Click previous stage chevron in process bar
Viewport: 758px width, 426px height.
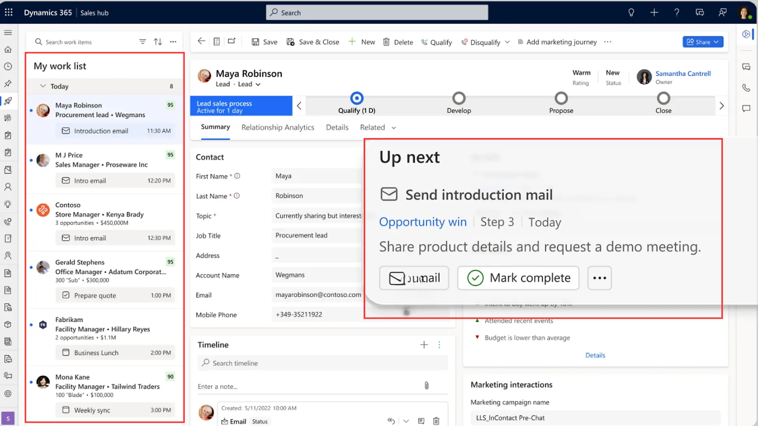pos(299,106)
